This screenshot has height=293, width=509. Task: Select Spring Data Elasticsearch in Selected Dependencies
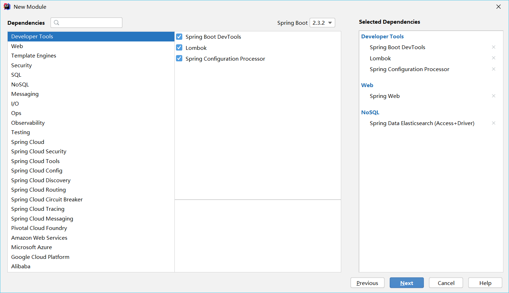pyautogui.click(x=422, y=123)
